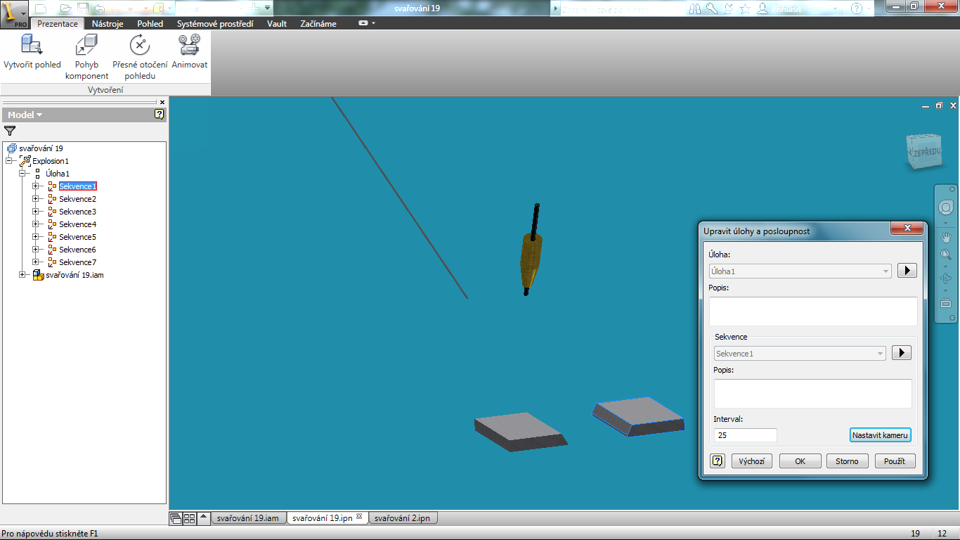Select the Pohyb komponent tool

click(87, 56)
